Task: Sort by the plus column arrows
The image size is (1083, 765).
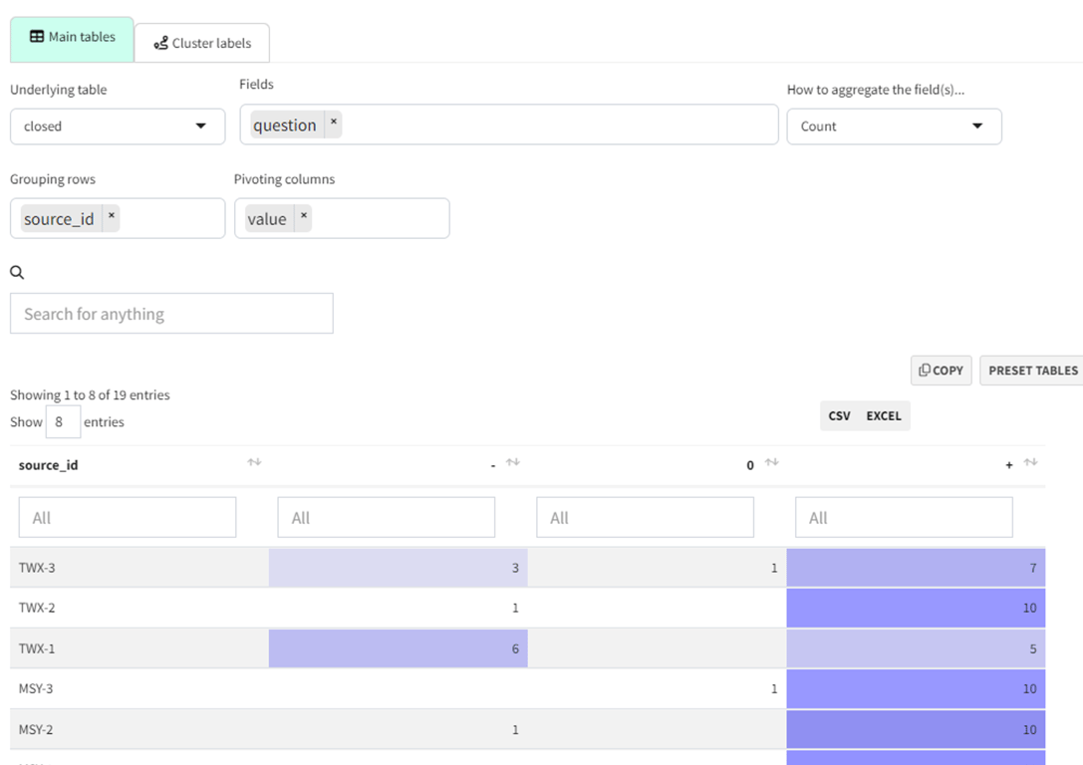Action: (x=1030, y=462)
